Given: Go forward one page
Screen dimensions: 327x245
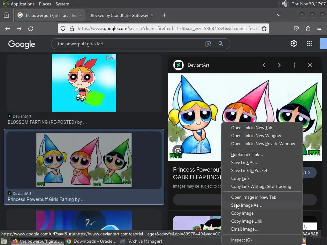Looking at the screenshot, I should coord(19,28).
